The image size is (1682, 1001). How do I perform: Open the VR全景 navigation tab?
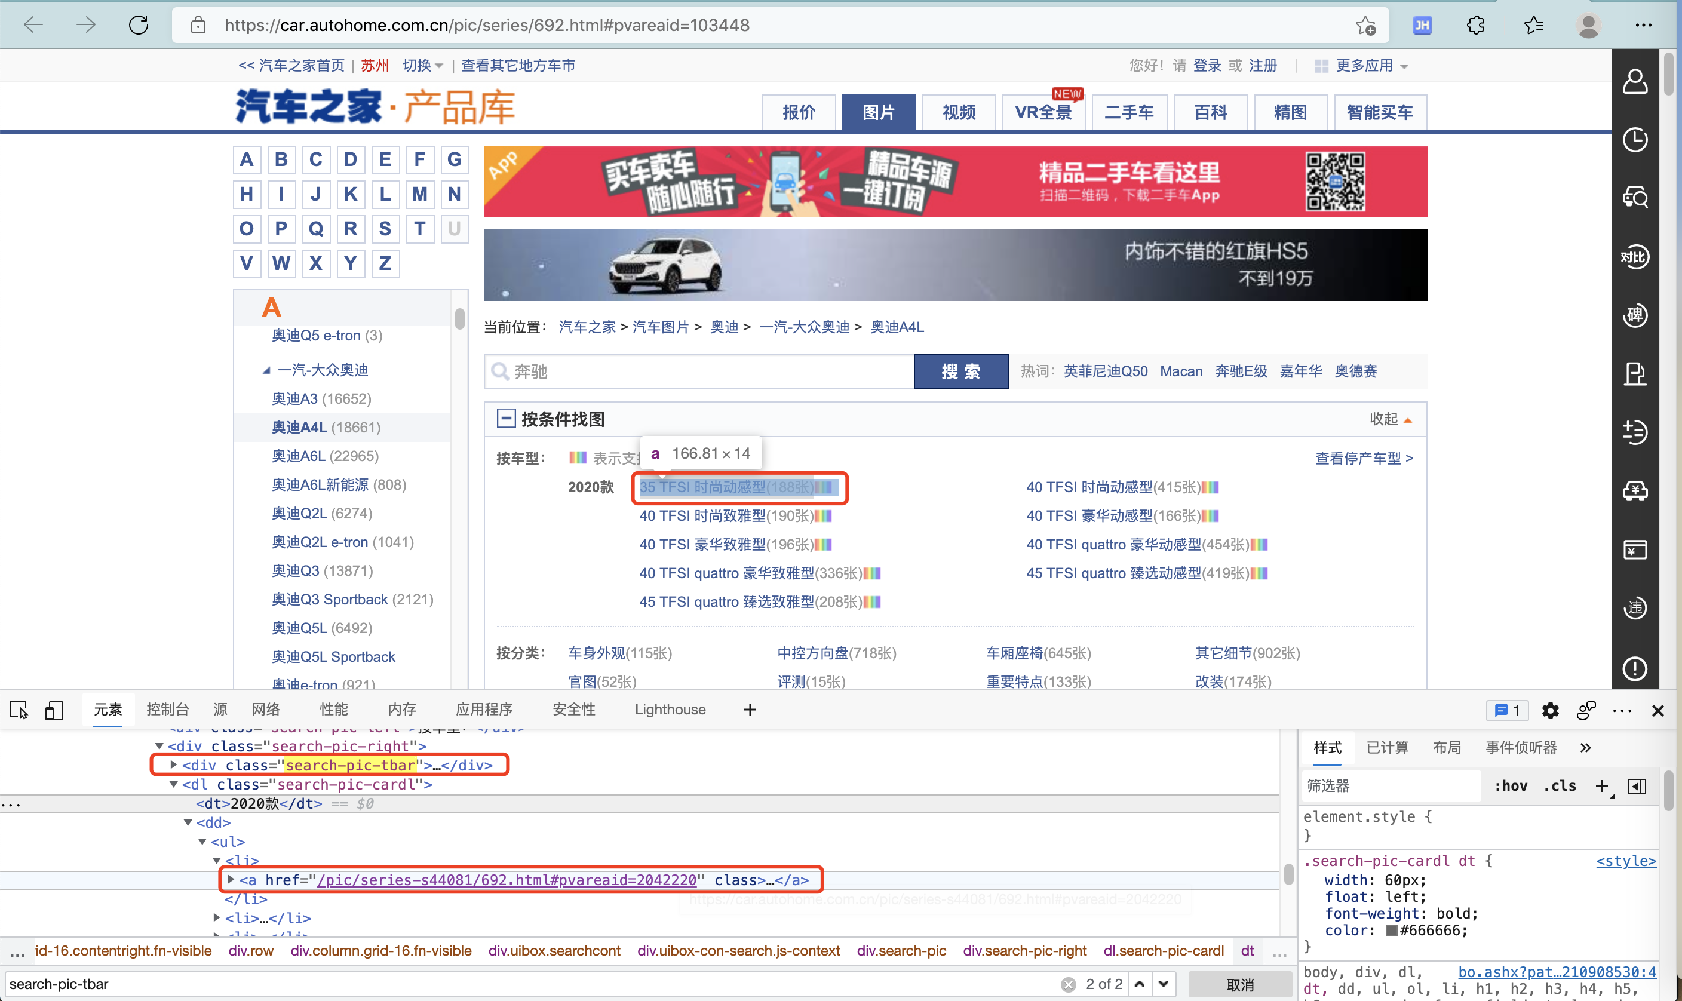point(1043,112)
